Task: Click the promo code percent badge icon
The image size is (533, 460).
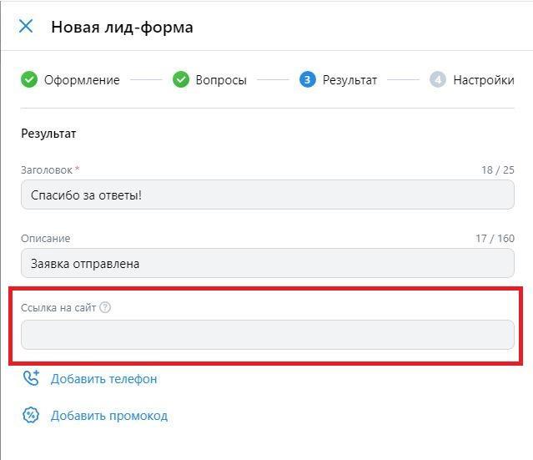Action: (x=31, y=415)
